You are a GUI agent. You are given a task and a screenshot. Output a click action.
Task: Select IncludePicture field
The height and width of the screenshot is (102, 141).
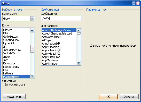(x=17, y=50)
